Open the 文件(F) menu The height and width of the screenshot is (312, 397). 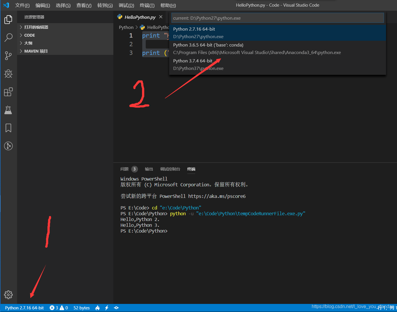click(x=22, y=5)
